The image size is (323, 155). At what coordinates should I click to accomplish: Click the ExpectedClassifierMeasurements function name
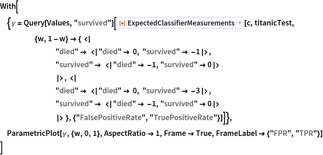181,23
